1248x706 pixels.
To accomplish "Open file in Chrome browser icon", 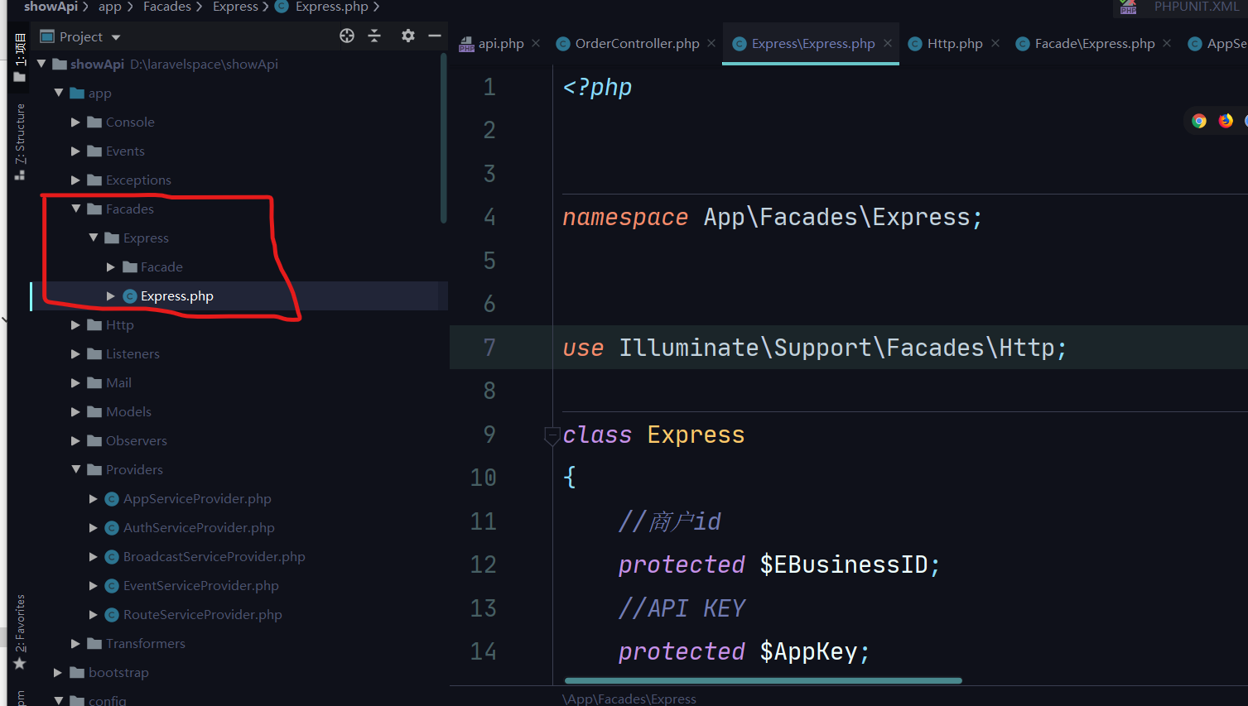I will point(1199,121).
